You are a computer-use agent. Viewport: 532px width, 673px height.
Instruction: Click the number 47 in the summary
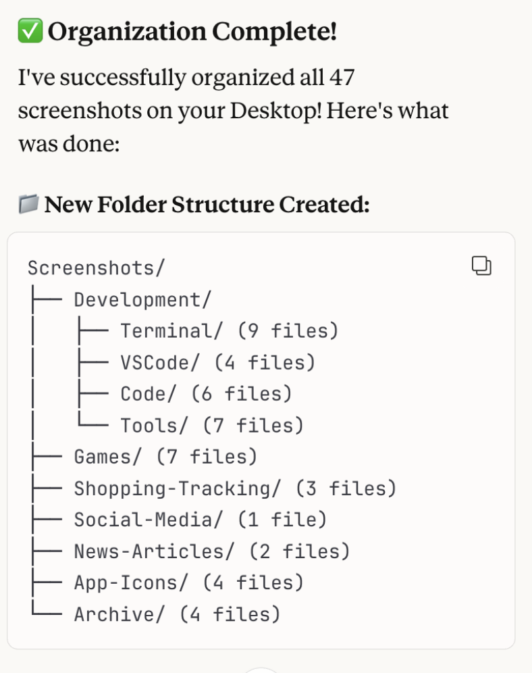[x=342, y=78]
